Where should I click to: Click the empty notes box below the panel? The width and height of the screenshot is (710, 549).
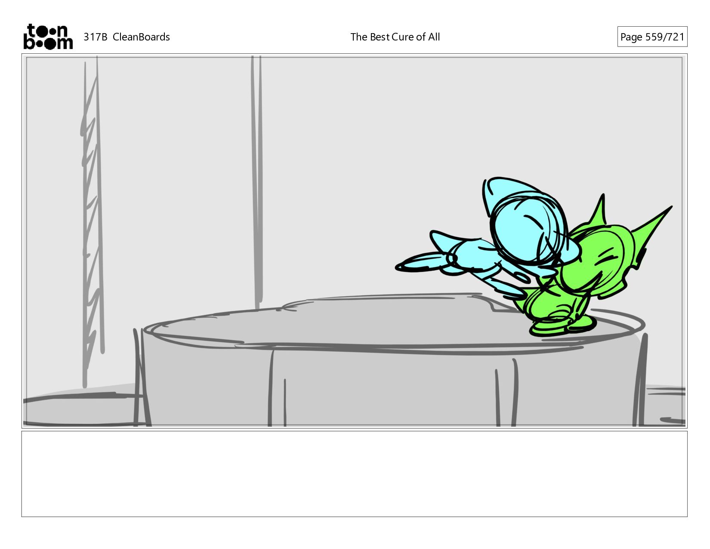tap(354, 474)
